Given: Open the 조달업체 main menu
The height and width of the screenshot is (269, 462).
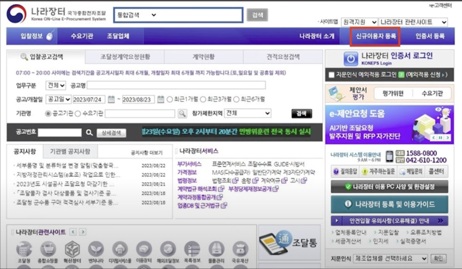Looking at the screenshot, I should coord(118,36).
